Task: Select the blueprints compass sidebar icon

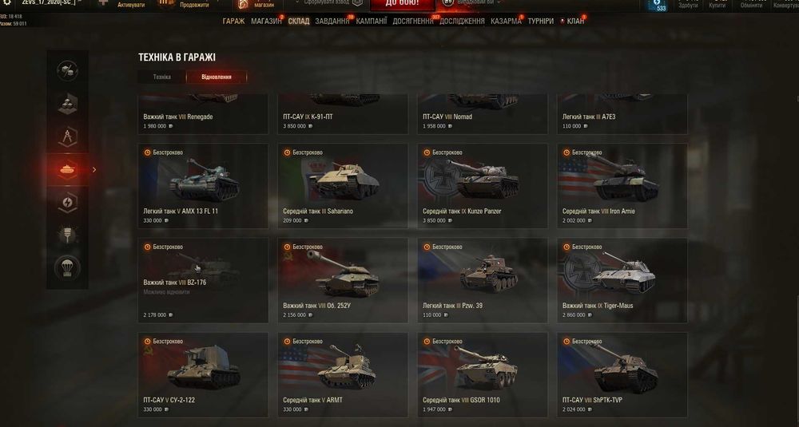Action: pos(67,137)
